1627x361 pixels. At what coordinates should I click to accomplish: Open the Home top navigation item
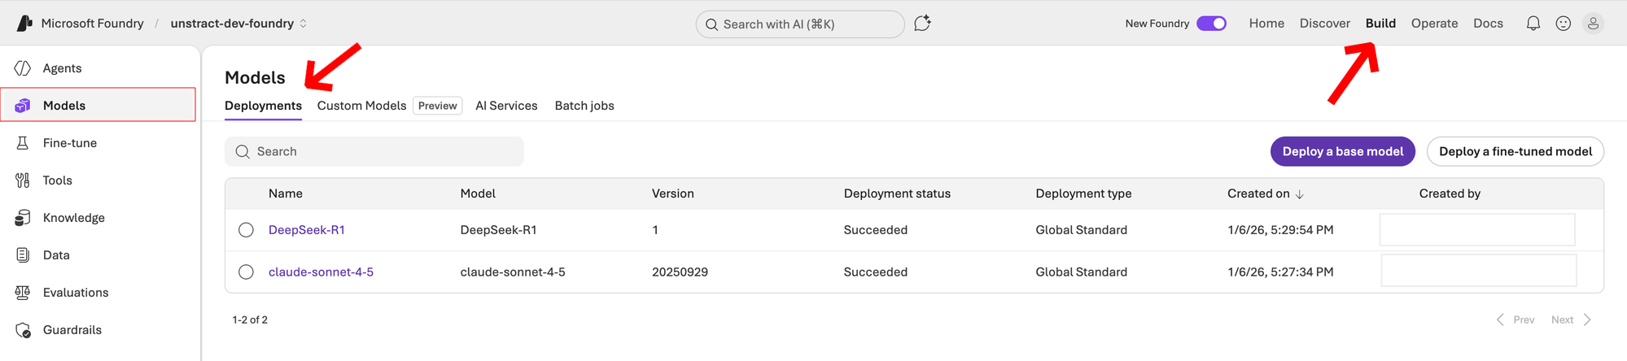pyautogui.click(x=1266, y=24)
